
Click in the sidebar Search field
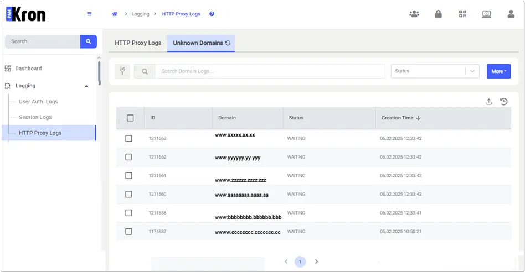(43, 41)
